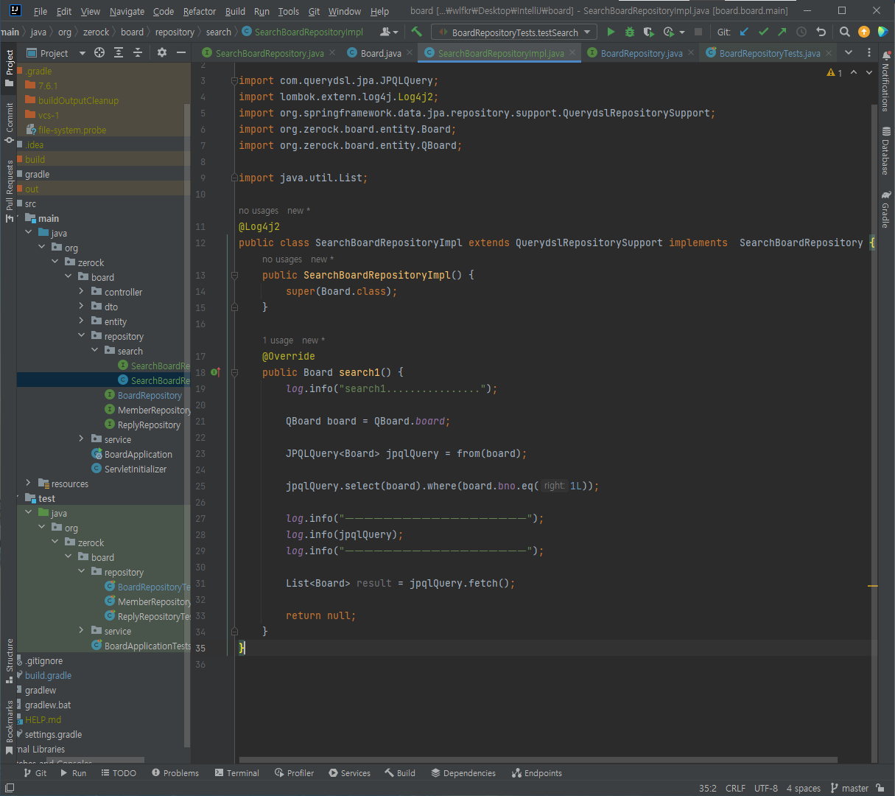This screenshot has width=895, height=796.
Task: Click the select opened file target icon
Action: pyautogui.click(x=99, y=53)
